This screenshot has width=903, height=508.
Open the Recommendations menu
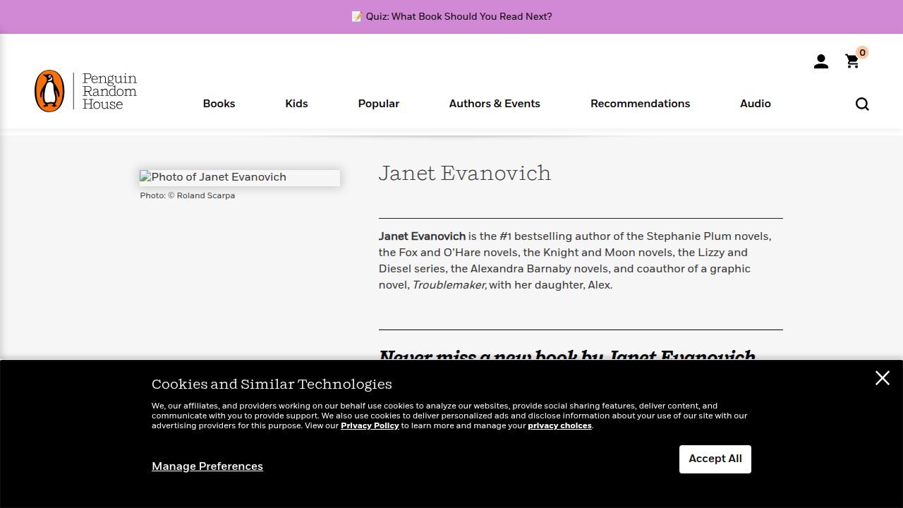tap(641, 104)
